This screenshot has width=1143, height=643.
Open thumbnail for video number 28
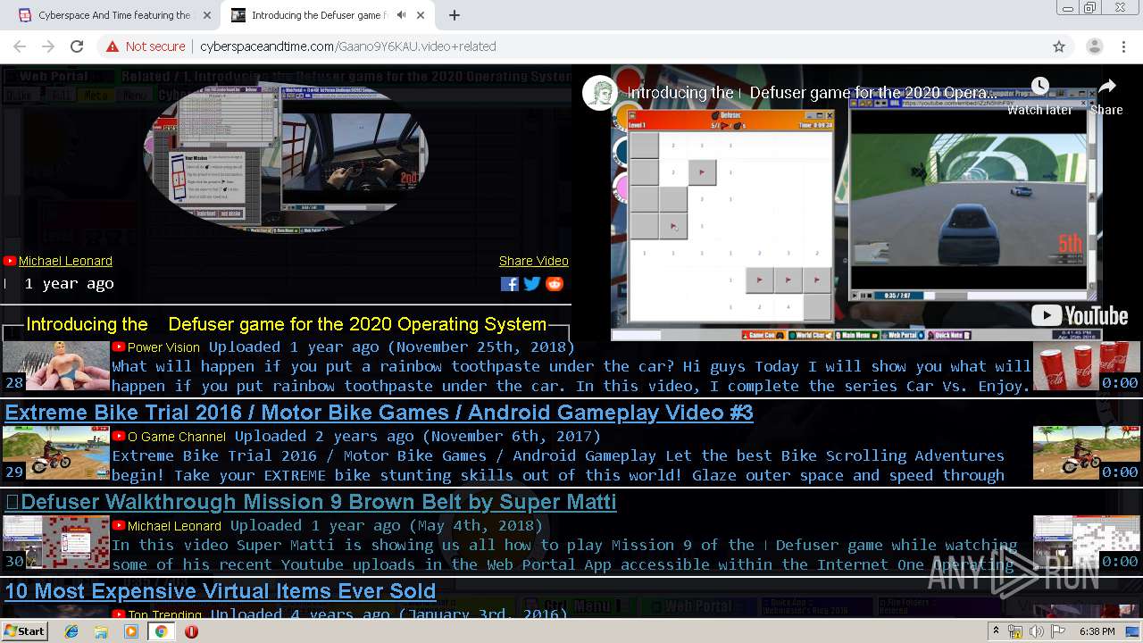[56, 365]
